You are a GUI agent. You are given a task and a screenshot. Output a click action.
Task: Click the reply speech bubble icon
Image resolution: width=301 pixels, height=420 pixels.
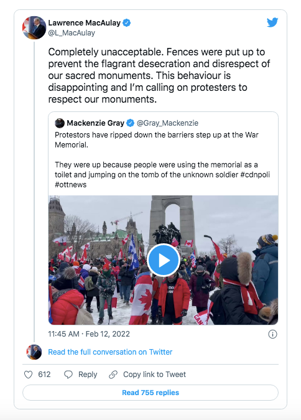(68, 375)
